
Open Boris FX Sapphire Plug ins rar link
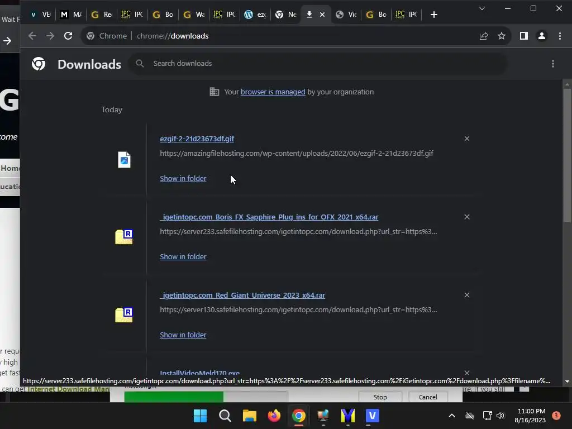point(269,217)
